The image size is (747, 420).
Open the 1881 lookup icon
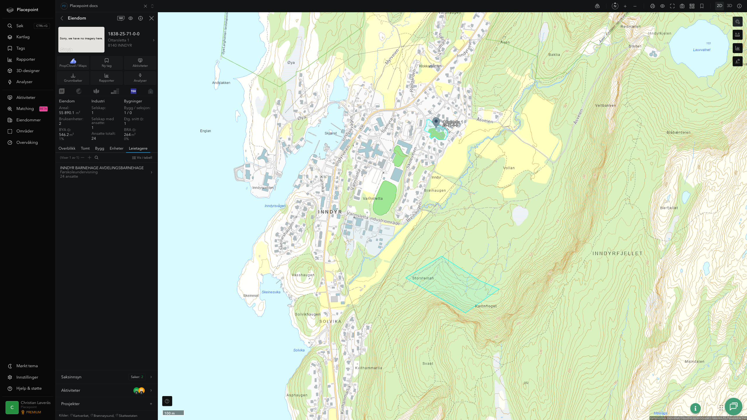coord(121,18)
